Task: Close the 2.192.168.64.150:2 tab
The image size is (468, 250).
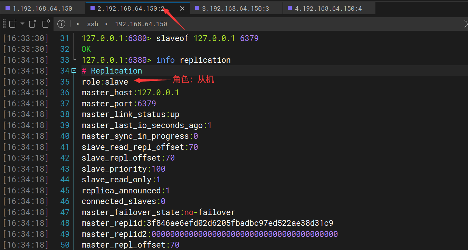Action: click(x=183, y=8)
